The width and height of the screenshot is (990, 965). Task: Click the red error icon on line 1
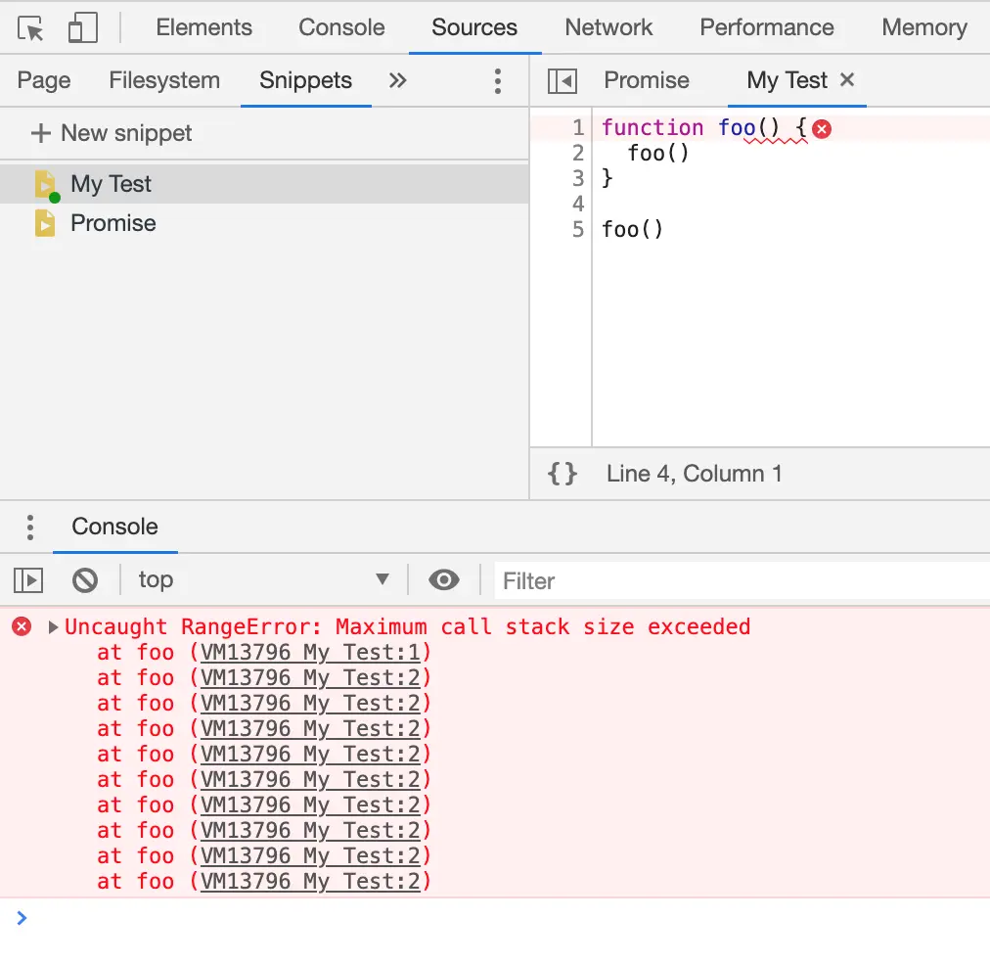click(x=822, y=129)
